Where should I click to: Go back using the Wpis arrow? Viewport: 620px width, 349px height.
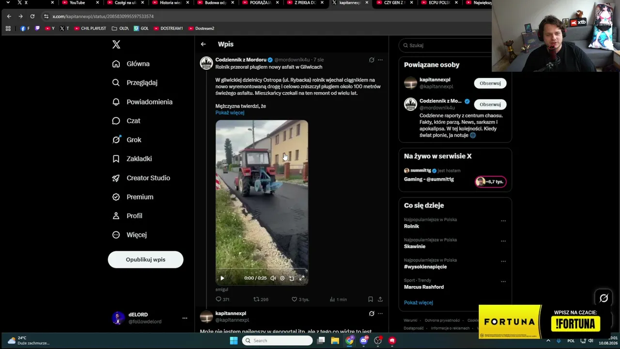coord(203,44)
